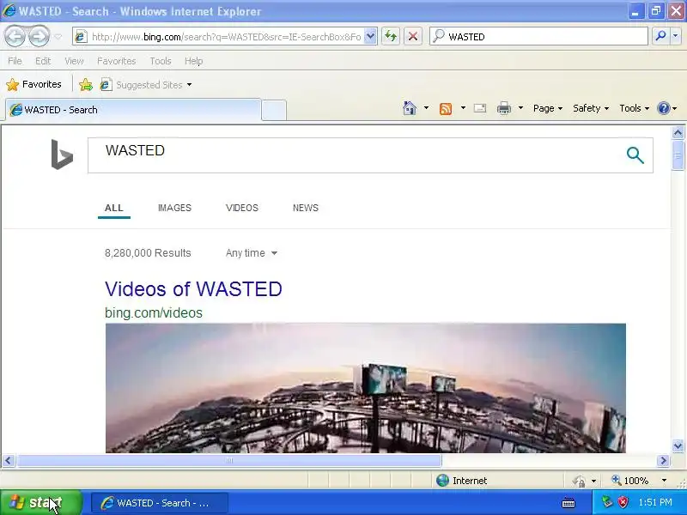Click the Read Mail icon

click(x=480, y=108)
